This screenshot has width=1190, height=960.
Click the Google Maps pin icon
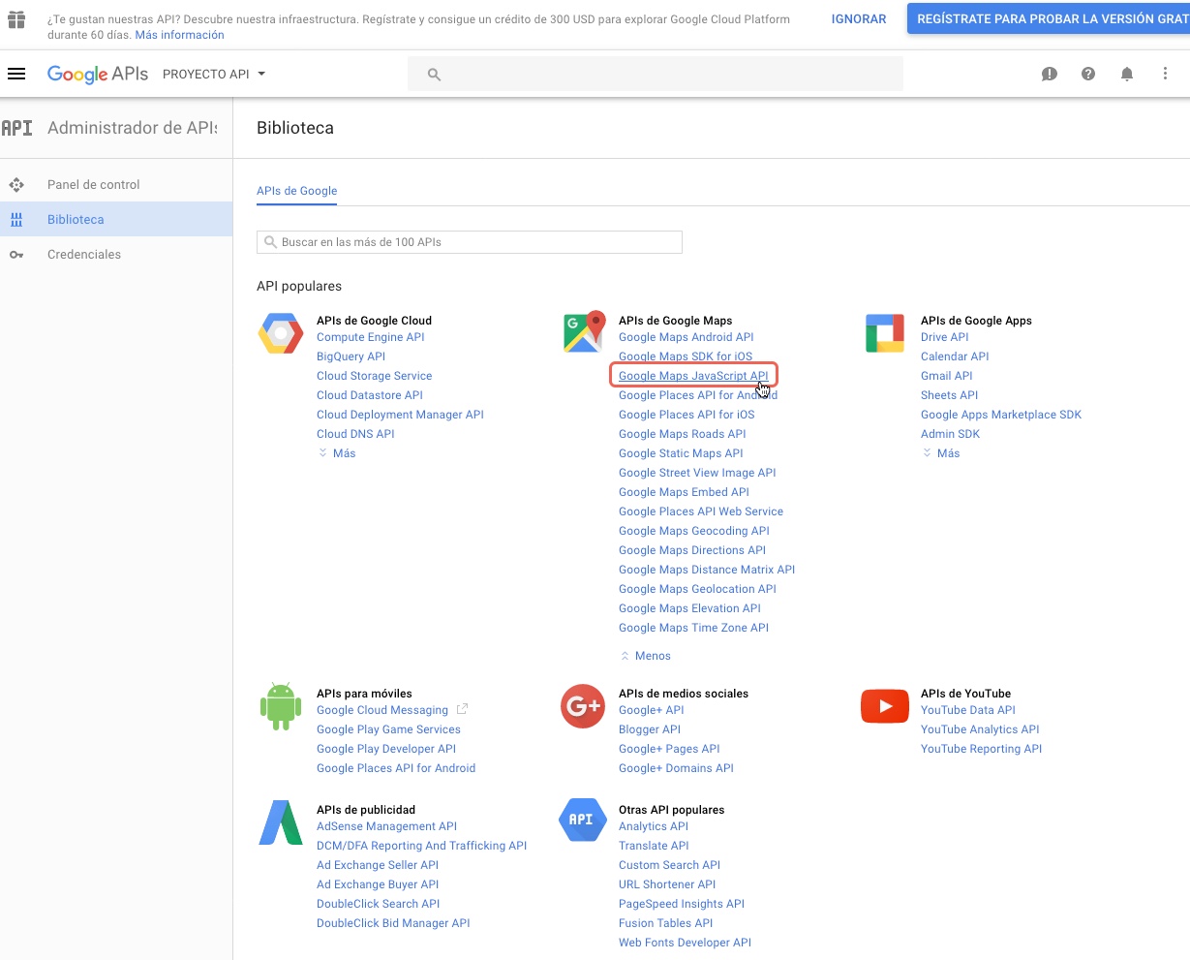(584, 332)
